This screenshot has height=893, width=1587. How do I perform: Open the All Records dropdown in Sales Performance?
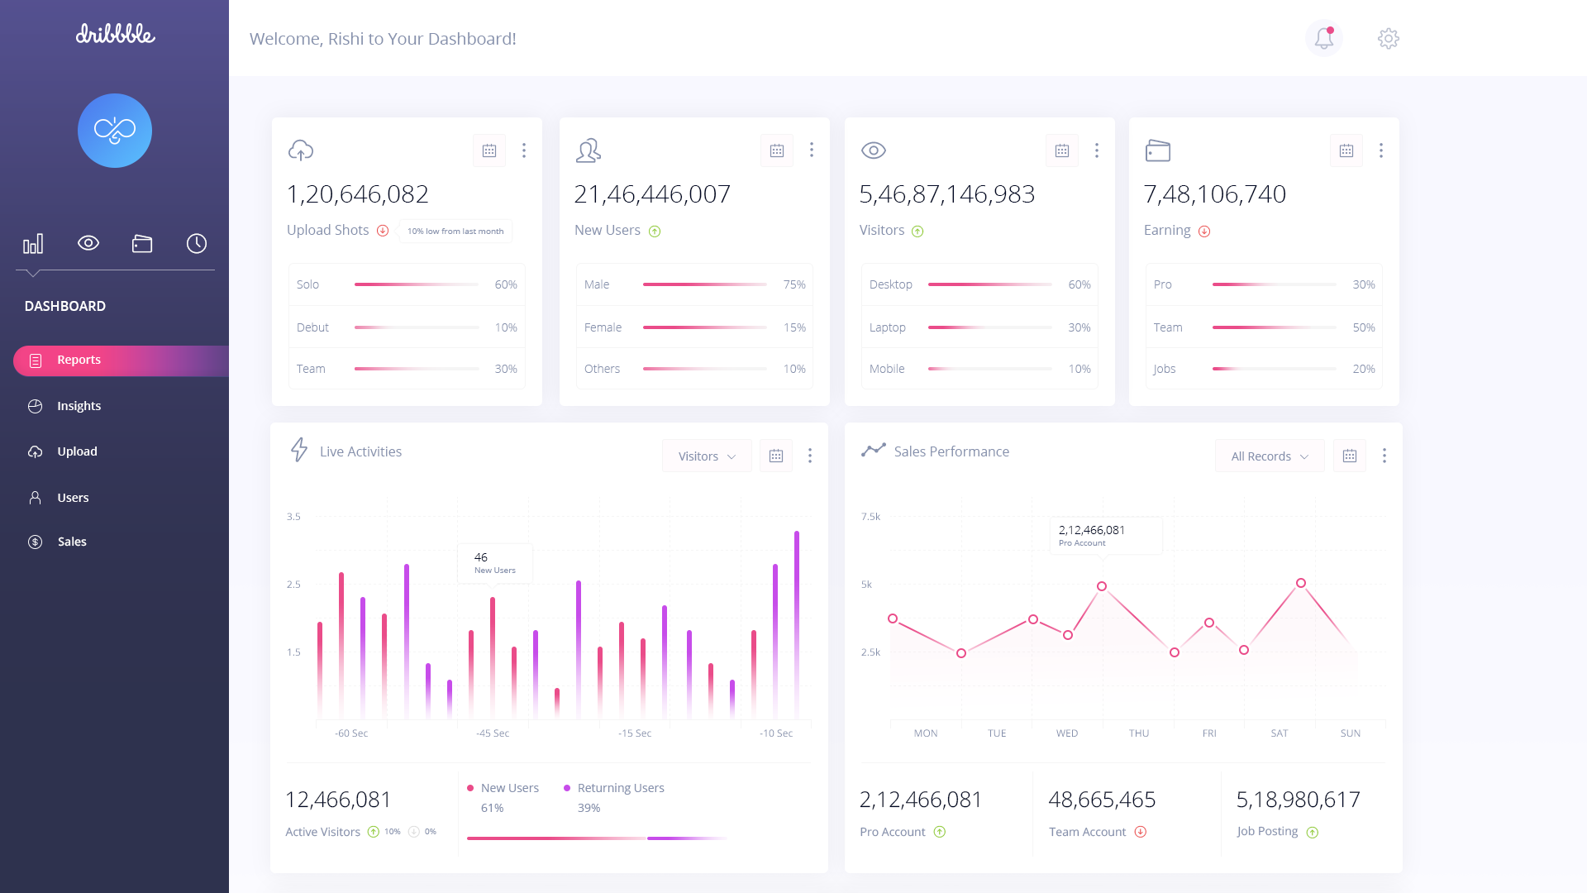[x=1269, y=456]
